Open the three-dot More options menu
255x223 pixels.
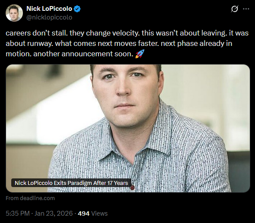(246, 9)
